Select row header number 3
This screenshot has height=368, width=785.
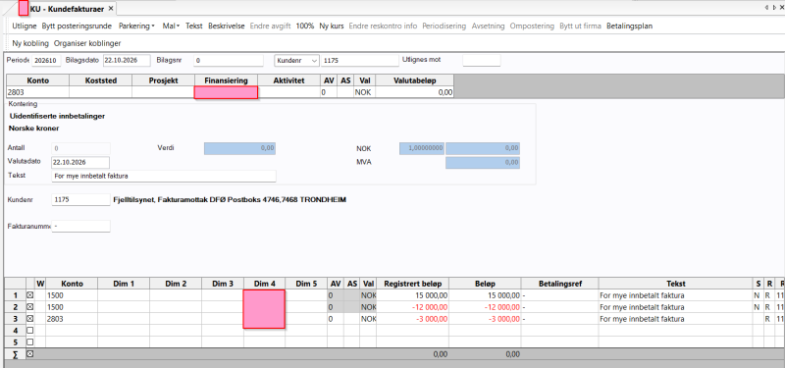point(15,319)
